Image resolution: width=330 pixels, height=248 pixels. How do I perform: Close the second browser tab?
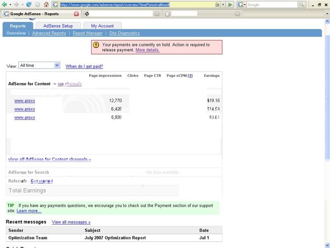pos(157,14)
